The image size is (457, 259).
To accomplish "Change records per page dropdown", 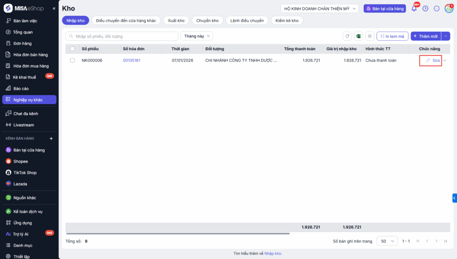I will [387, 241].
